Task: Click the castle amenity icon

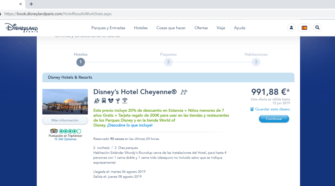Action: (97, 101)
